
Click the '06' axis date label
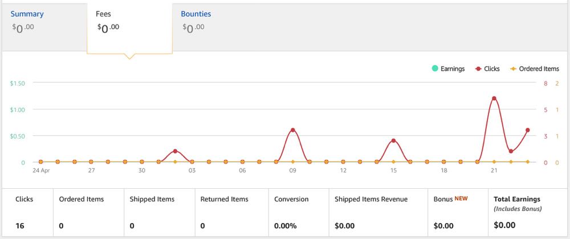pos(242,170)
